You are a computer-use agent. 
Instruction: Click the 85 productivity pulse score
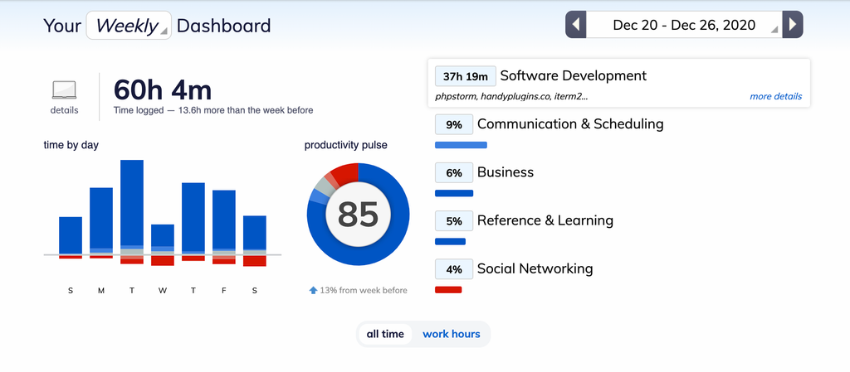click(x=358, y=215)
